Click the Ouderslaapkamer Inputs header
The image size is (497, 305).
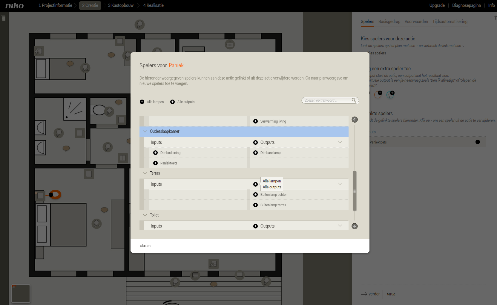tap(156, 142)
